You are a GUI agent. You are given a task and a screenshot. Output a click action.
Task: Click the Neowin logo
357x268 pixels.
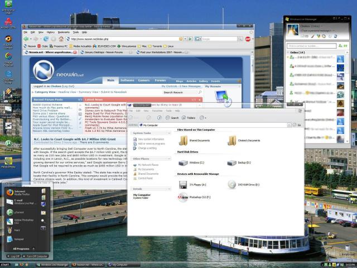[44, 70]
